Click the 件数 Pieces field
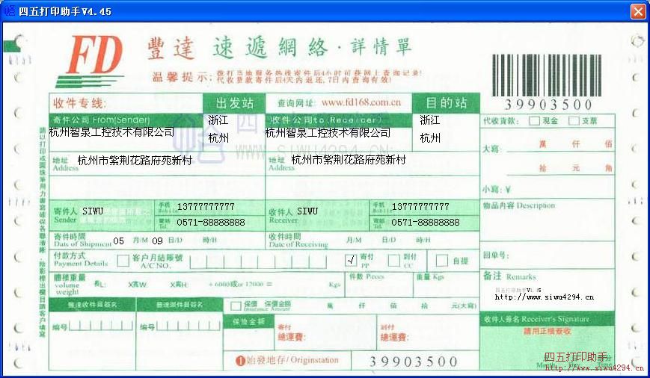This screenshot has height=378, width=650. tap(379, 285)
